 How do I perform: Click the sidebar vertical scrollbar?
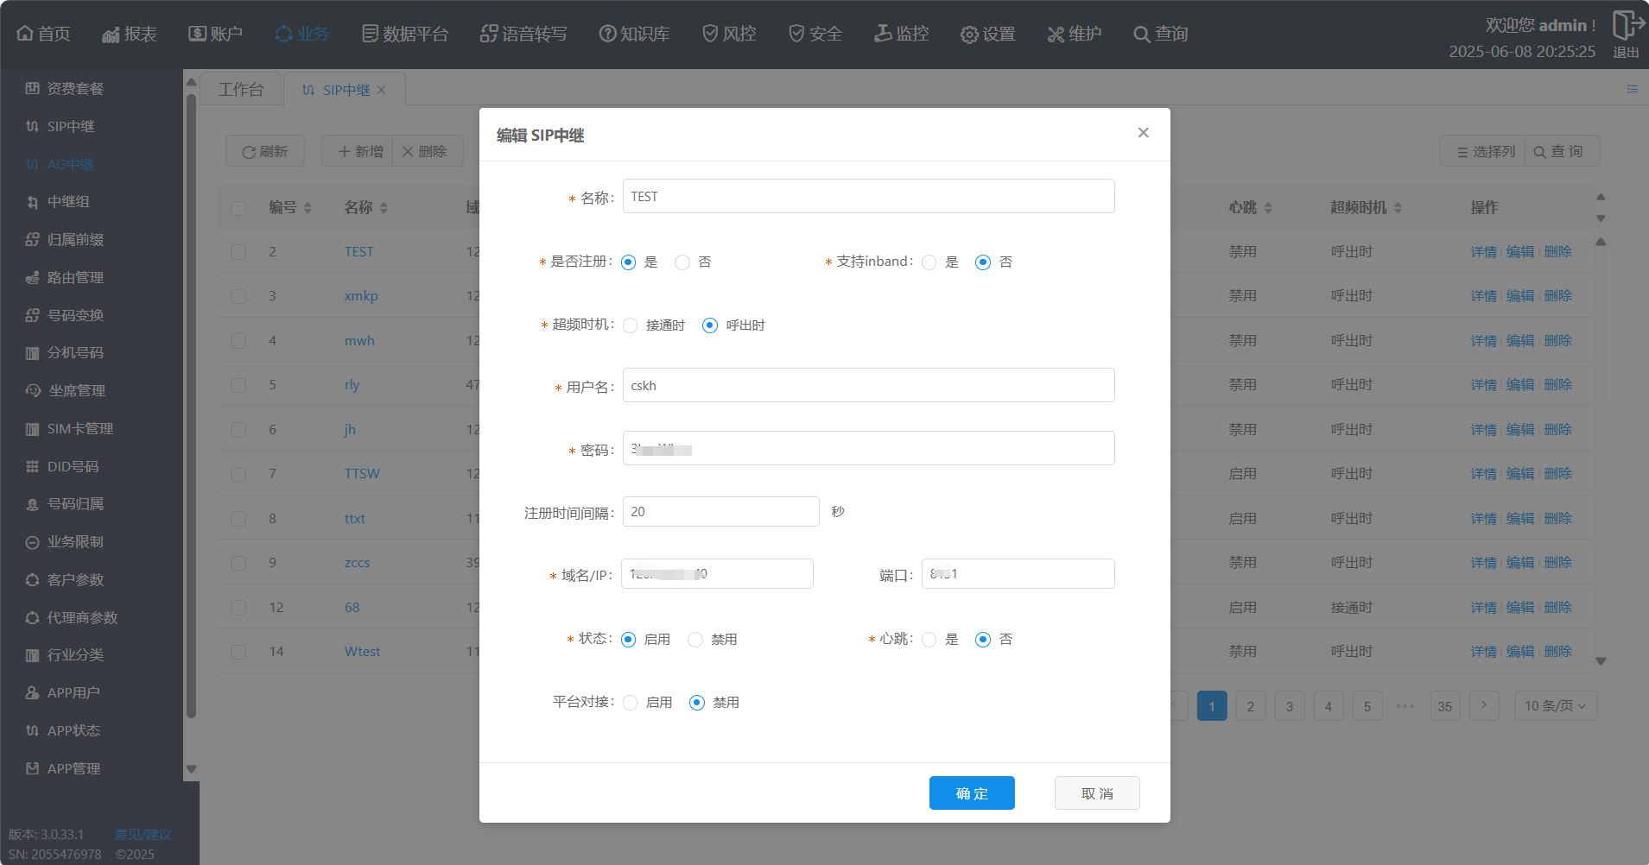click(x=191, y=406)
